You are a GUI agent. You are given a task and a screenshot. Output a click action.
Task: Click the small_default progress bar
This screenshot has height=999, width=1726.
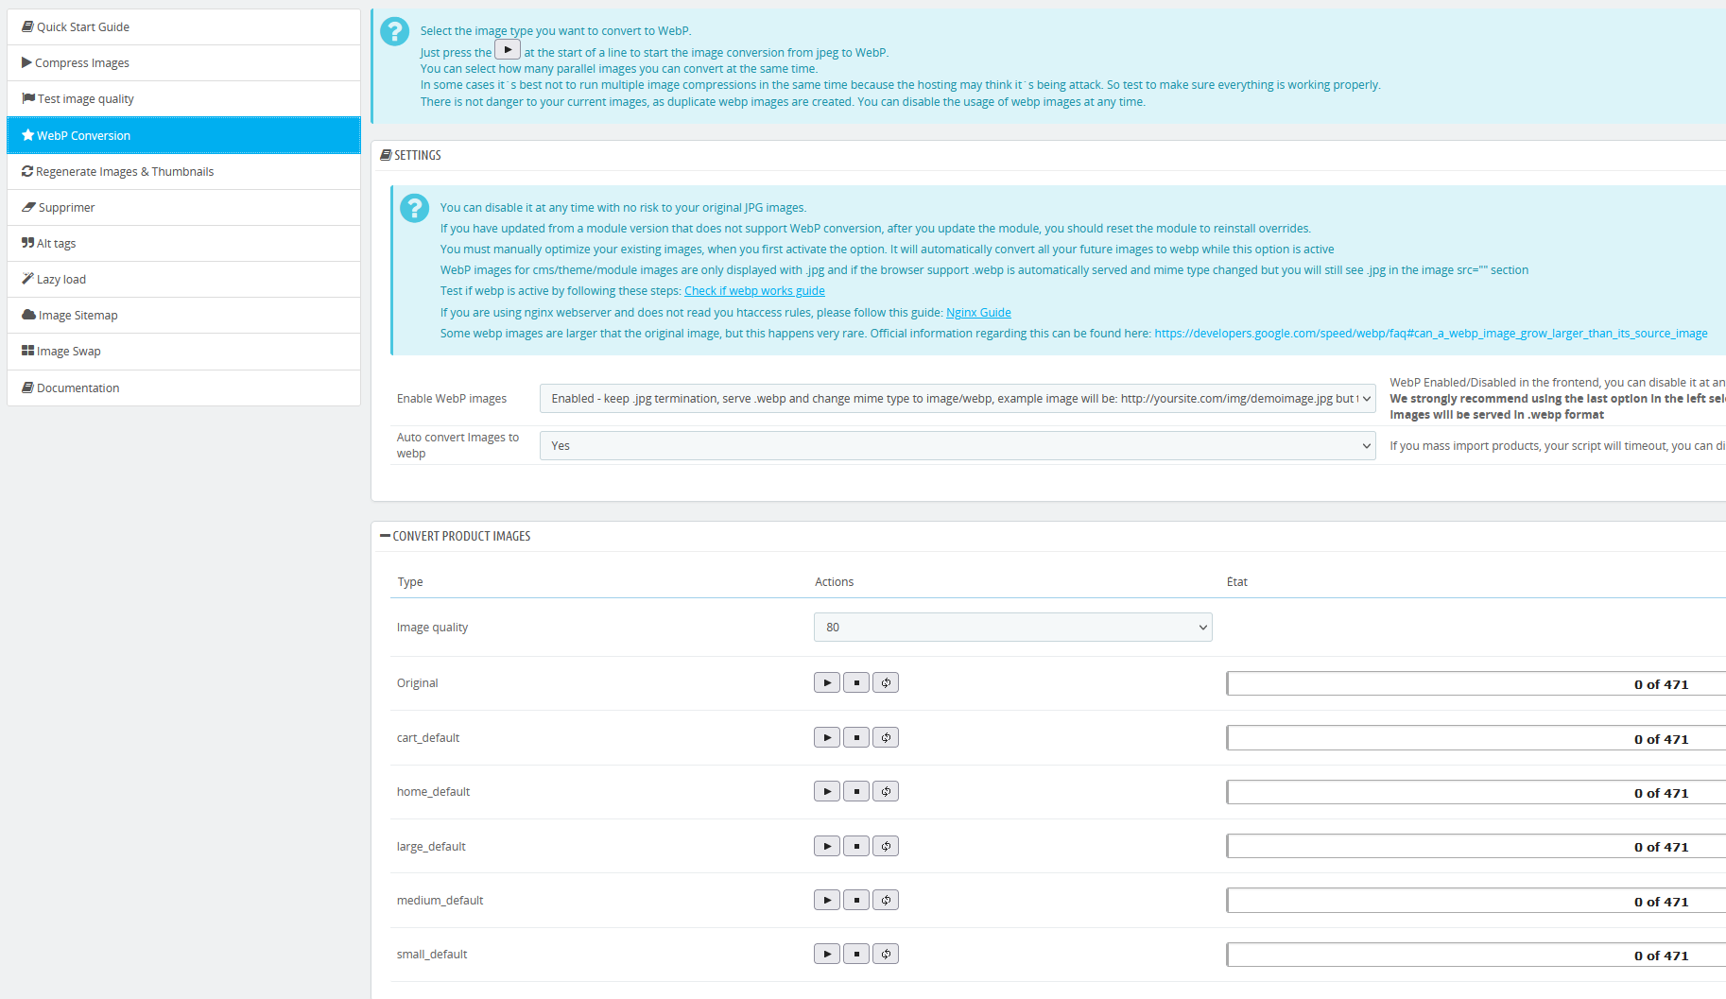tap(1476, 955)
